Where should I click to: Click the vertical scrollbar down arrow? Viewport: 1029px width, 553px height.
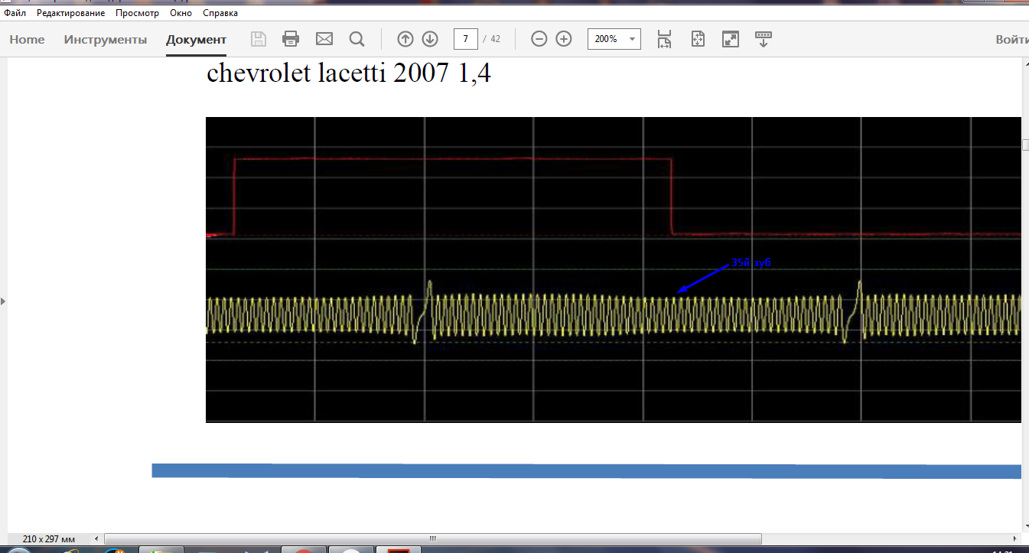pos(1025,527)
